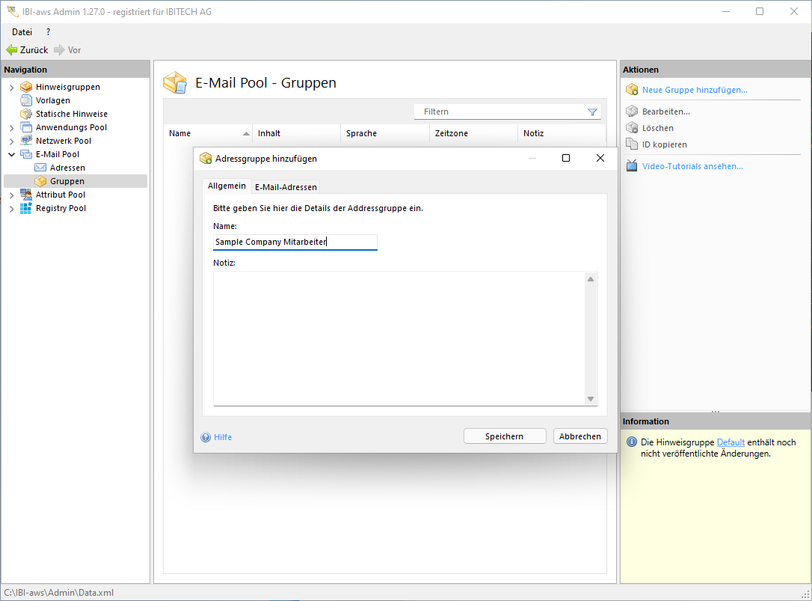812x601 pixels.
Task: Expand the Anwendungs Pool tree node
Action: click(x=11, y=128)
